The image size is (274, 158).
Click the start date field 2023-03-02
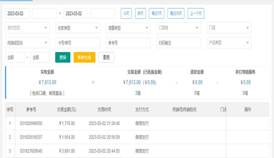click(x=17, y=14)
